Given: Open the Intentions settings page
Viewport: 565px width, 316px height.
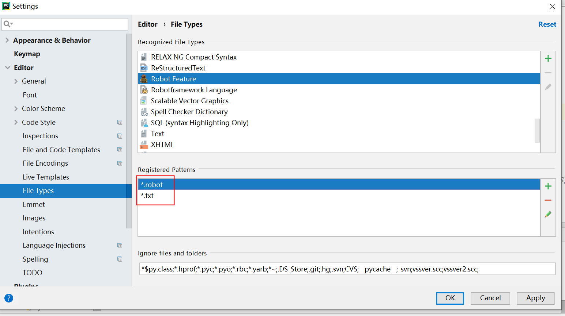Looking at the screenshot, I should click(38, 232).
